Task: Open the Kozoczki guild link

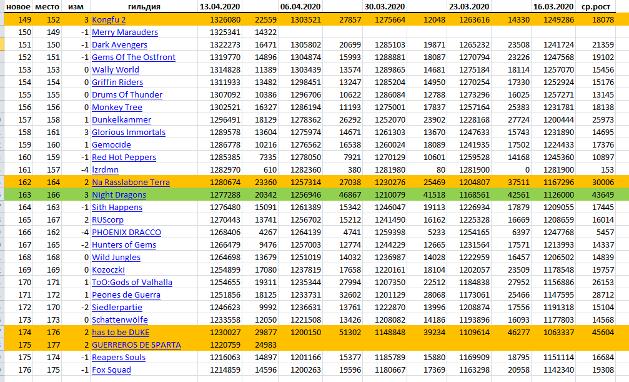Action: click(x=108, y=269)
